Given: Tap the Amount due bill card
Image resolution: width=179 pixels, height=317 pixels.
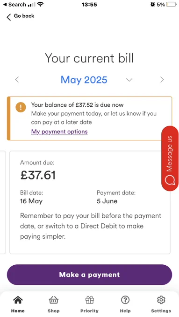Looking at the screenshot, I should (x=90, y=202).
